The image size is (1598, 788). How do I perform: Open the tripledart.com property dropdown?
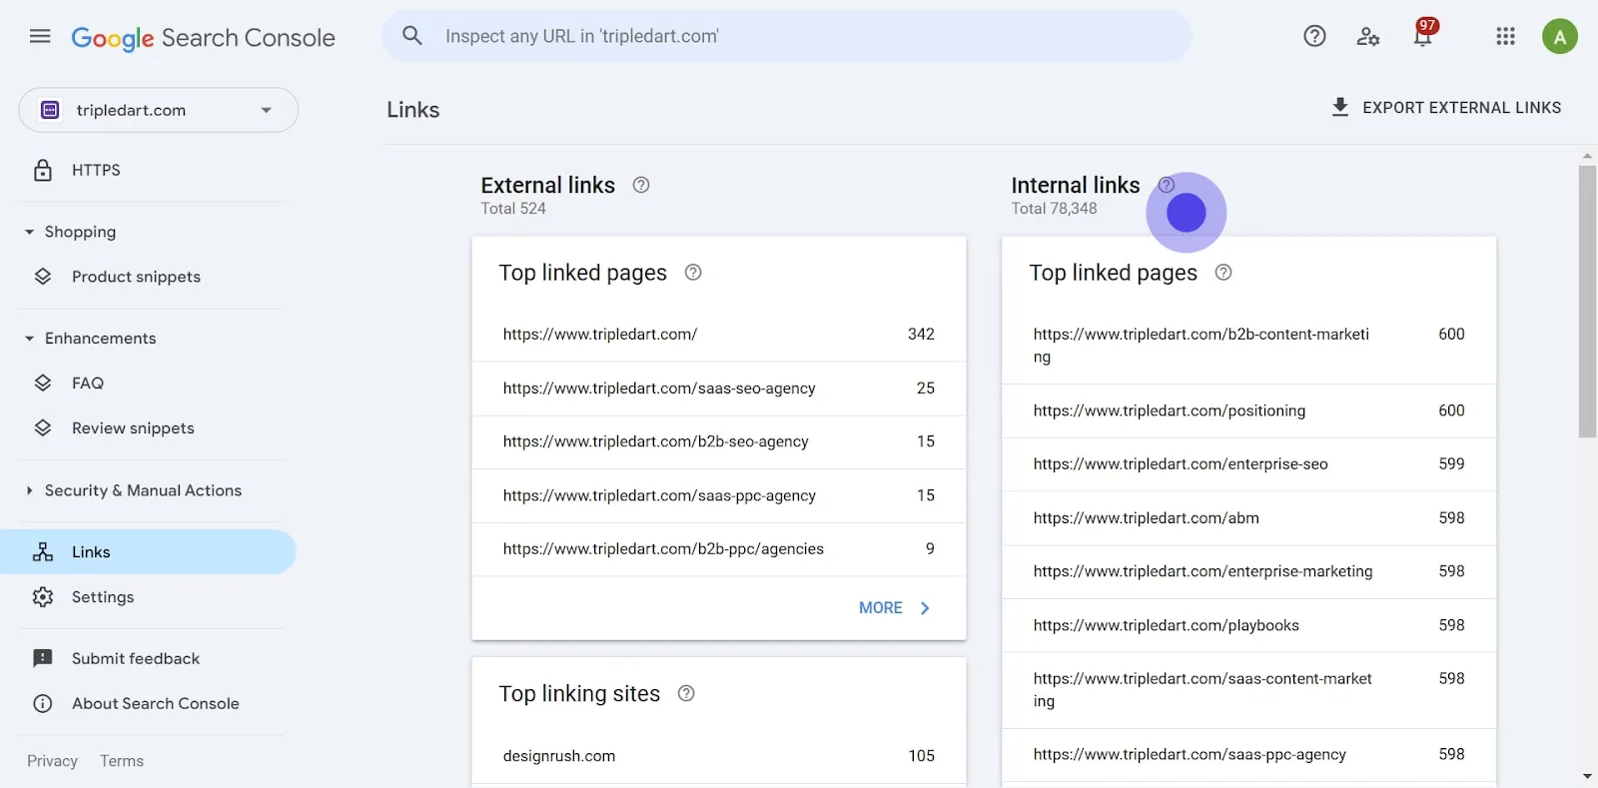(158, 110)
